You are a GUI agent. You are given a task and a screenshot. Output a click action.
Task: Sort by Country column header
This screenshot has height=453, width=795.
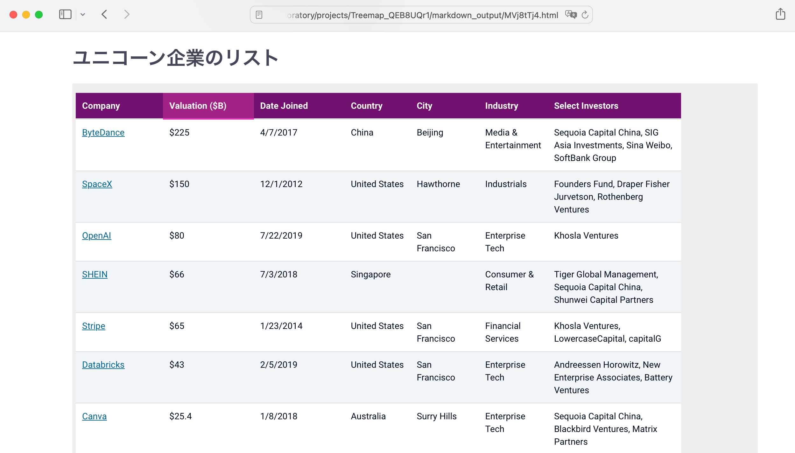point(377,106)
